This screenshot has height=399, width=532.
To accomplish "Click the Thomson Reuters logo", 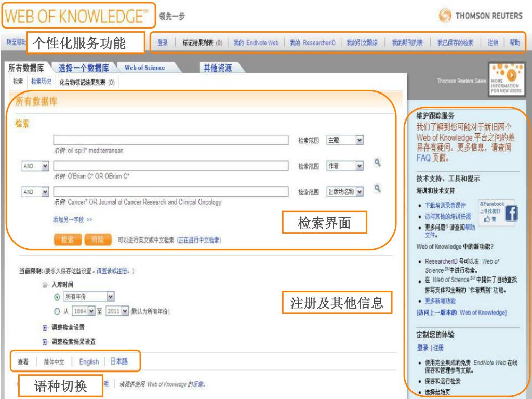I will click(481, 16).
